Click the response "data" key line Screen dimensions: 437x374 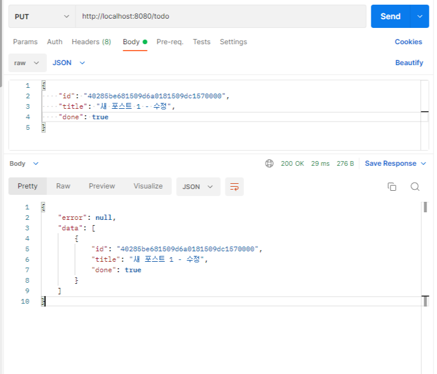coord(77,228)
